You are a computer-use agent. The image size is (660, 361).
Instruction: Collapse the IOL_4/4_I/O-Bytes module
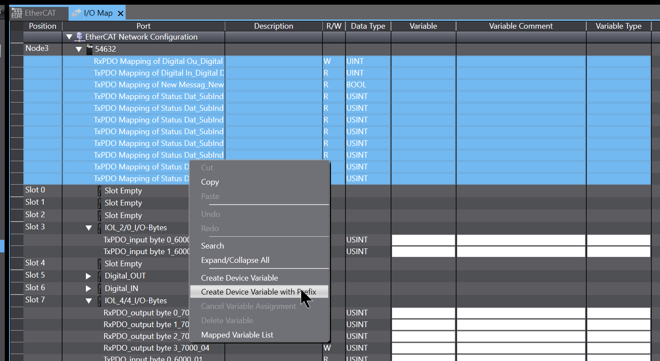(89, 301)
